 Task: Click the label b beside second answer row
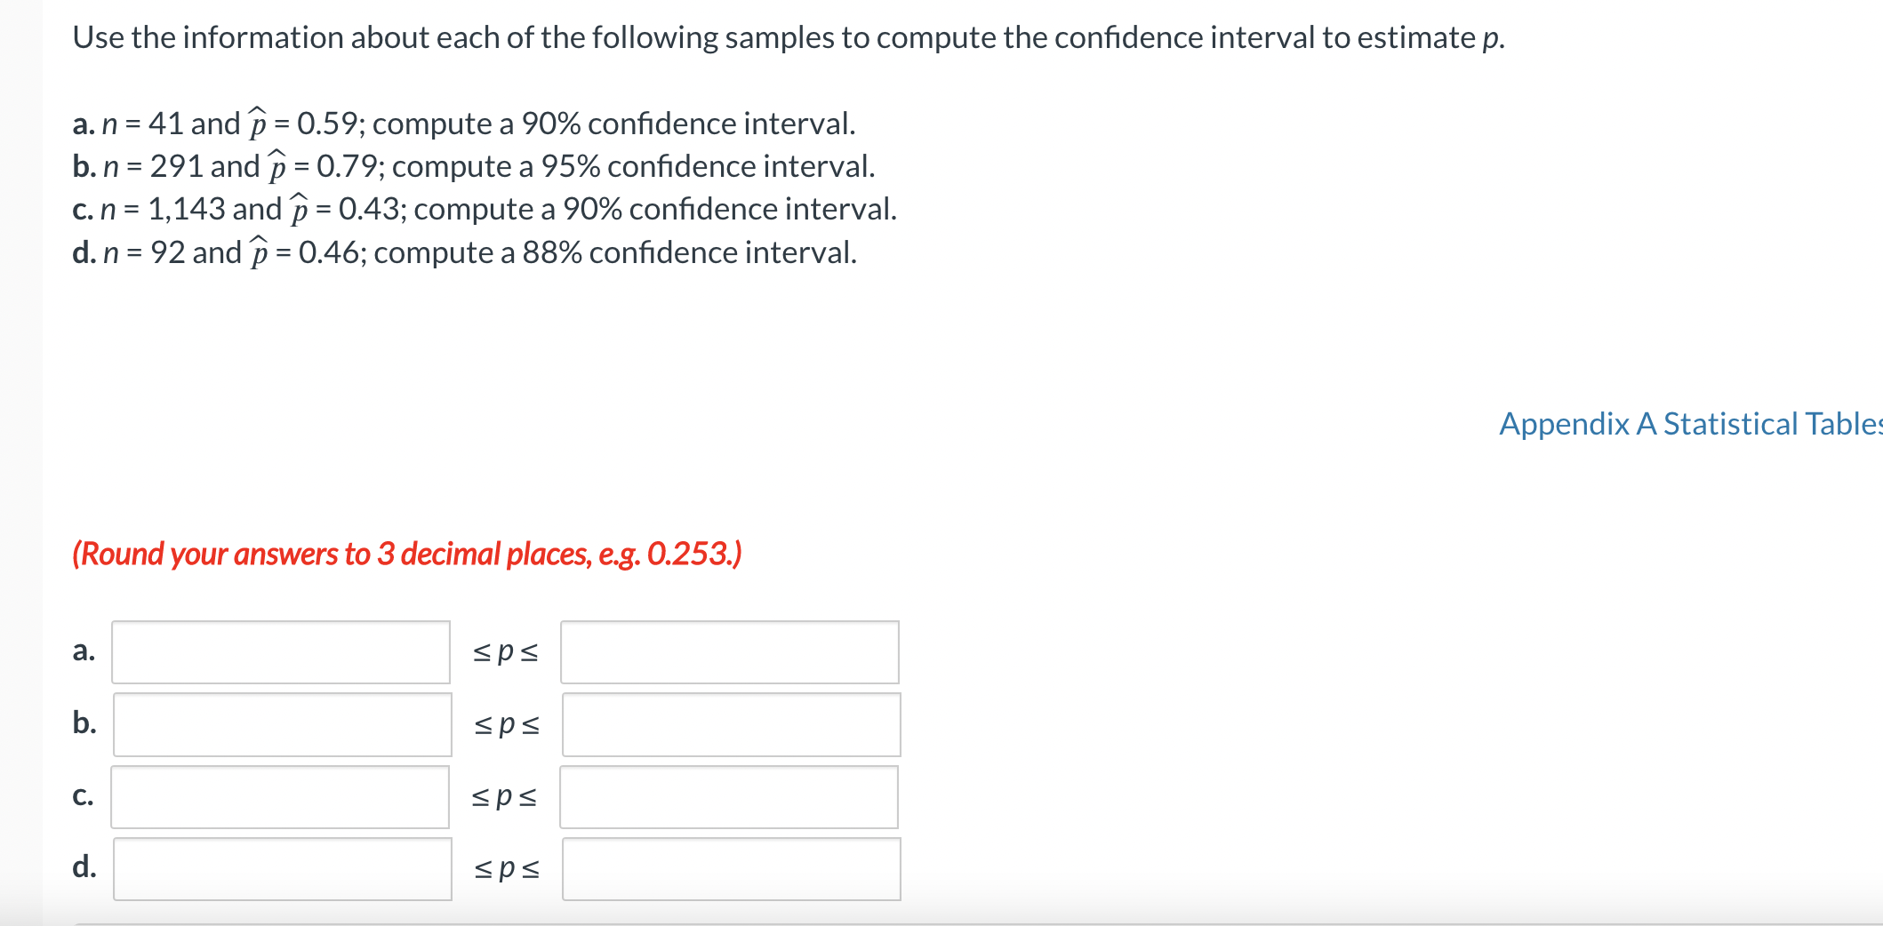83,724
